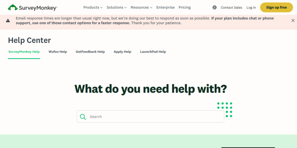Click the Log in link
297x148 pixels.
tap(251, 7)
